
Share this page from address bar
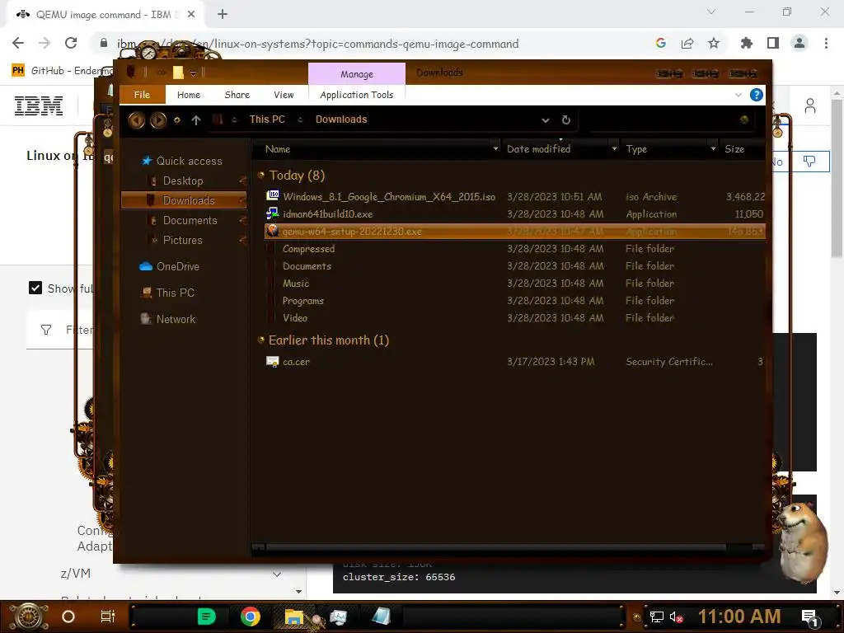point(687,43)
